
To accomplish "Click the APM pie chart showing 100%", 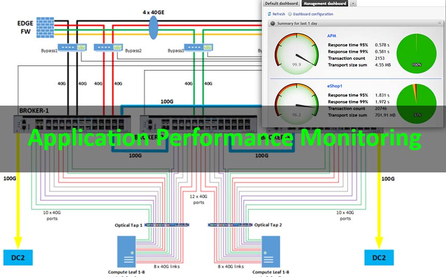I will point(416,53).
